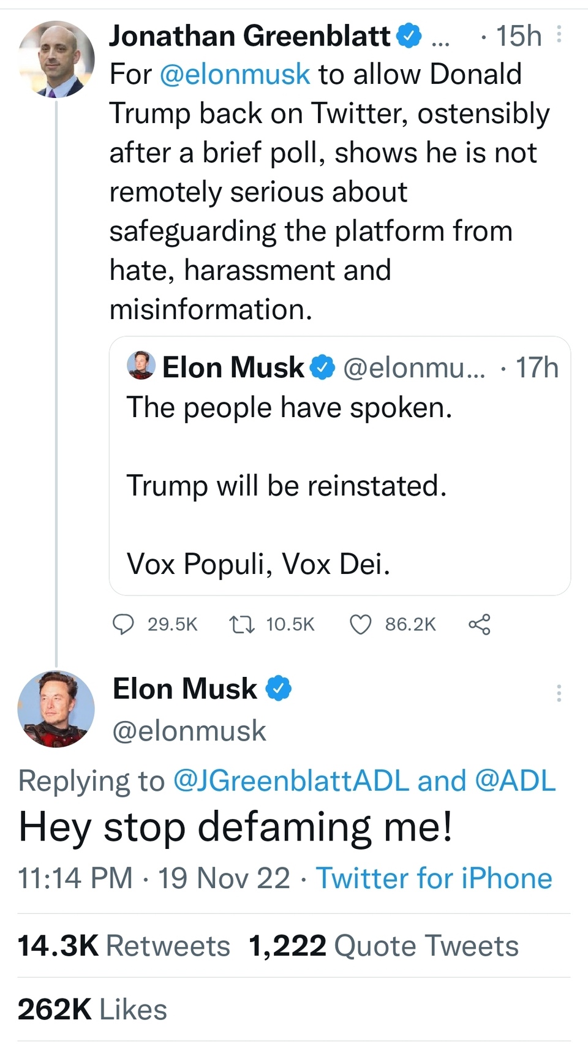Tap the @elonmusk mention in Greenblatt's tweet
This screenshot has height=1045, width=588.
(235, 75)
